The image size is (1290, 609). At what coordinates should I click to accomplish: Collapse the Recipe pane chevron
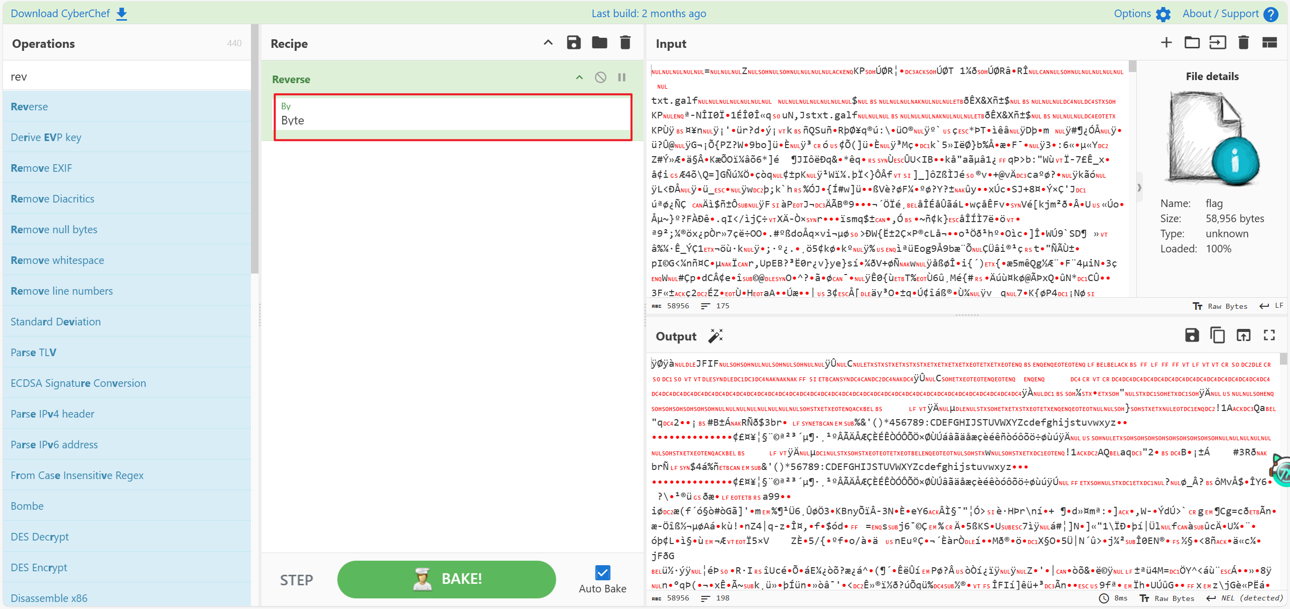(548, 43)
